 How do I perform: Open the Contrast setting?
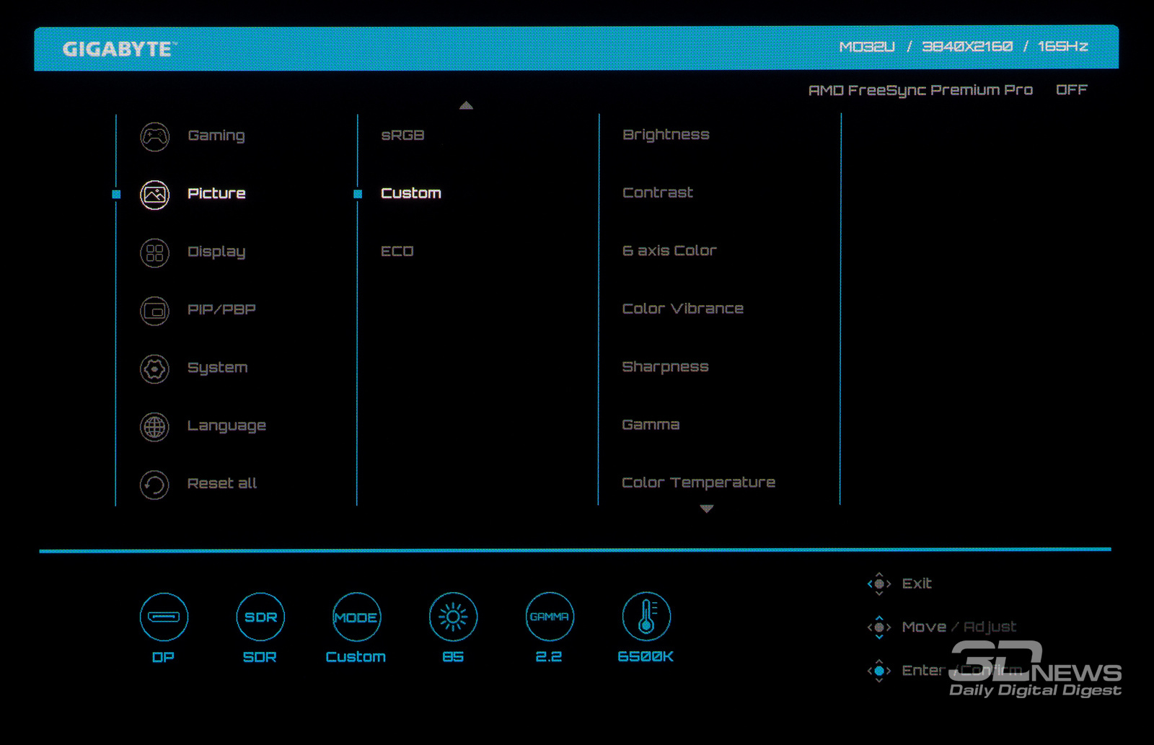pos(658,193)
